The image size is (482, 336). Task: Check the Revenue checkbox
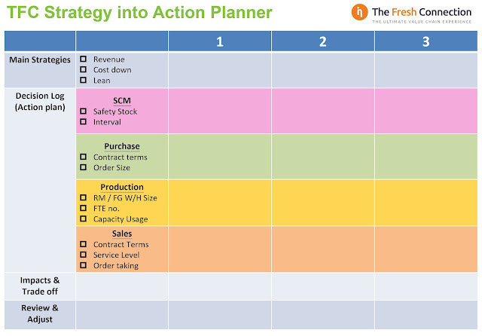[x=83, y=59]
